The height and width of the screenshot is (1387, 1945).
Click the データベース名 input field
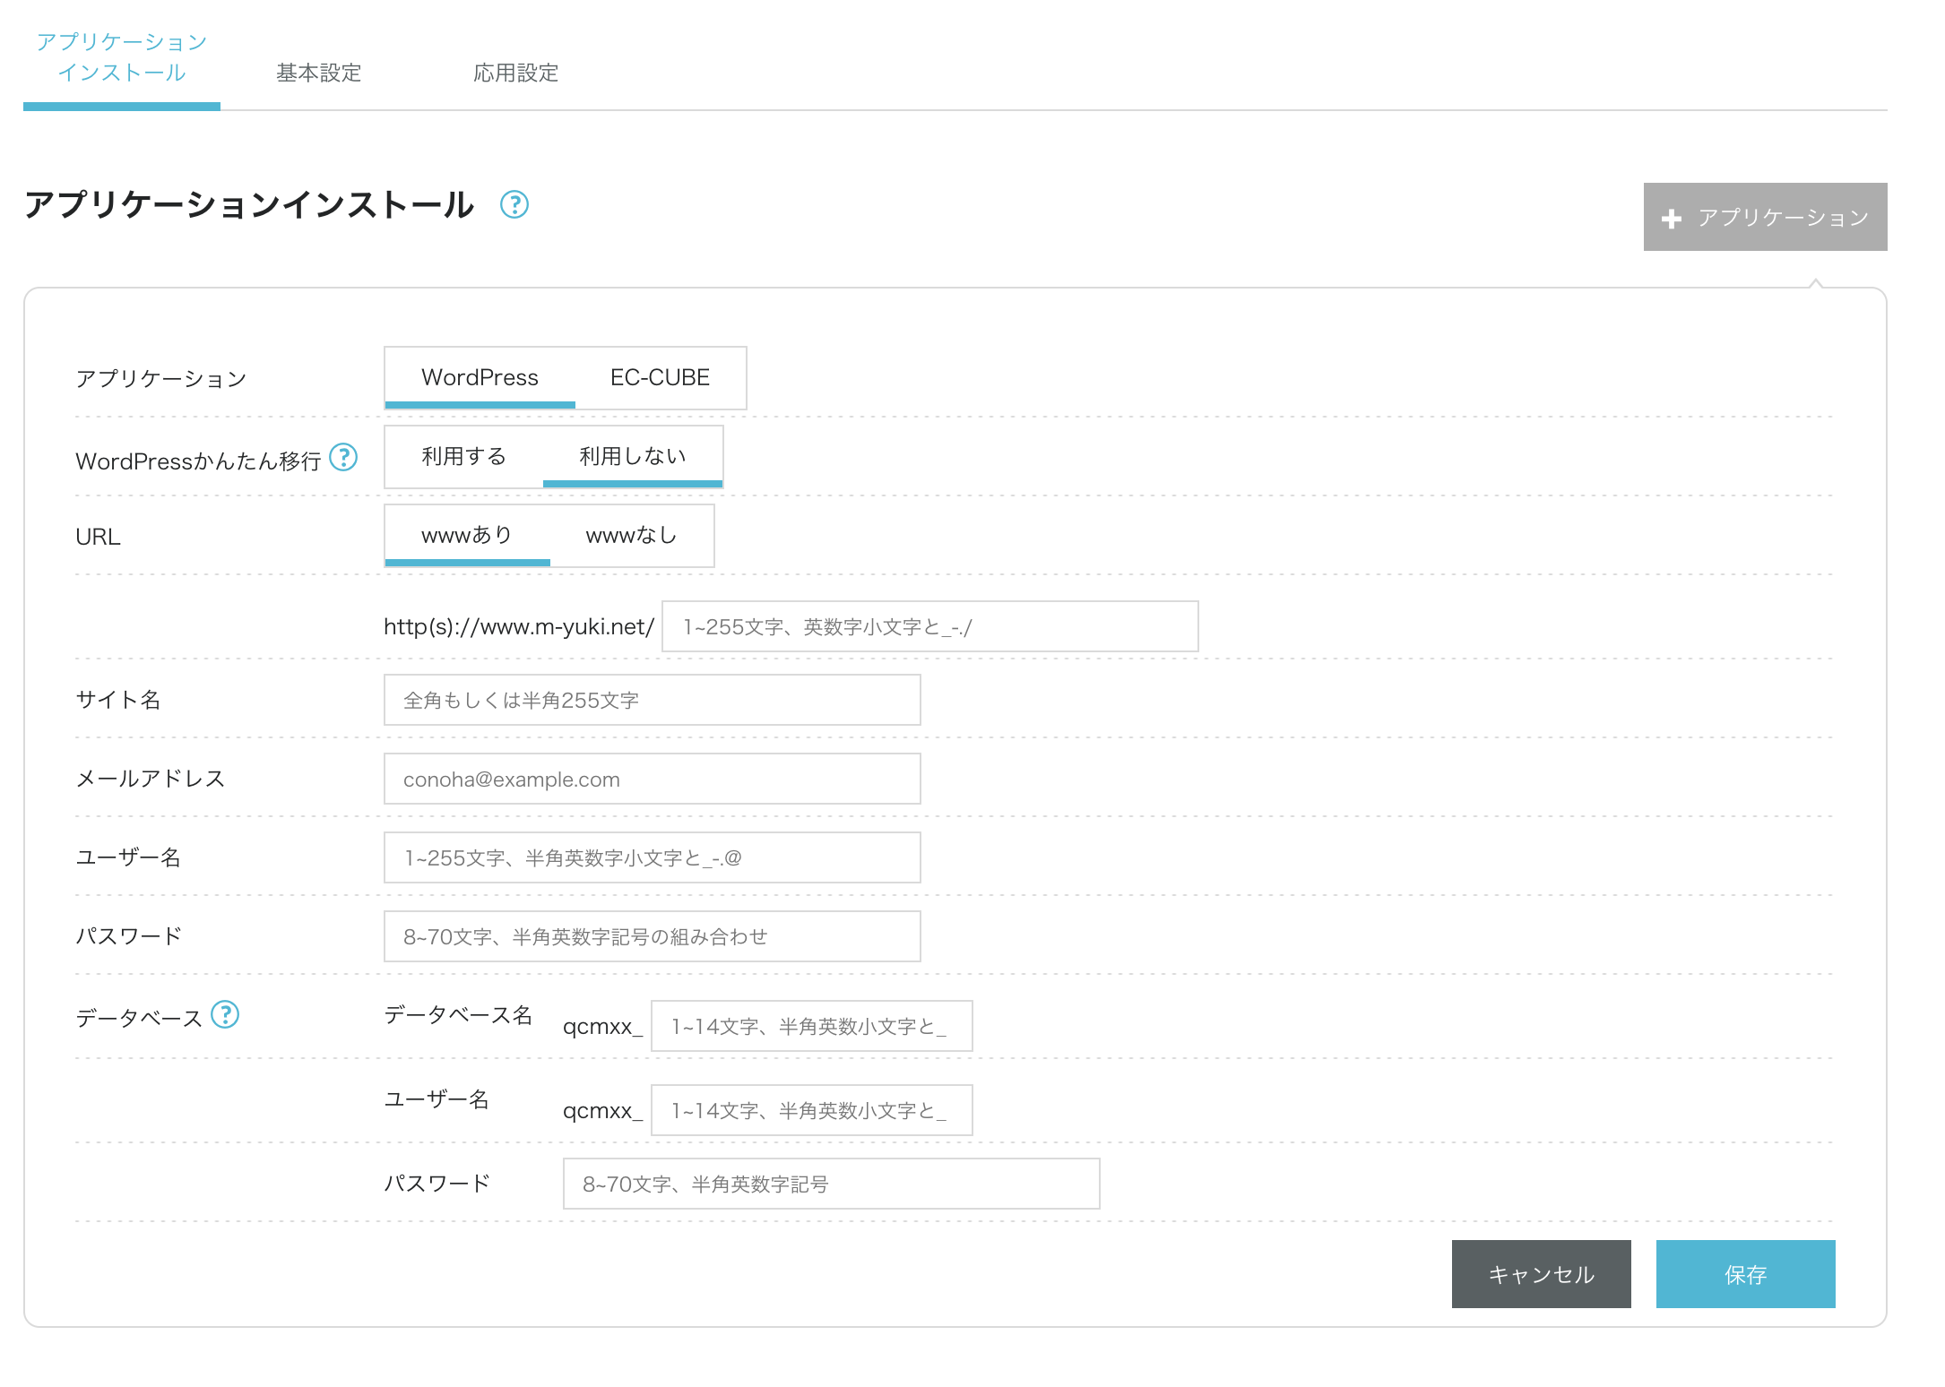811,1026
